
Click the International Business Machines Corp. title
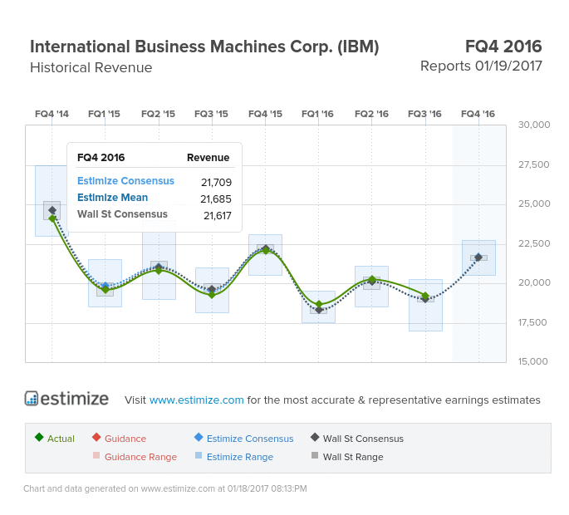(x=204, y=47)
